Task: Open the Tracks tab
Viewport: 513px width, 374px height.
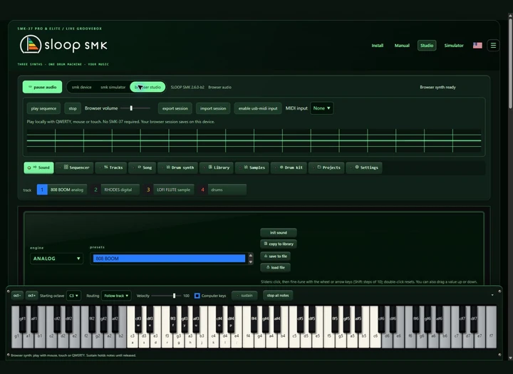Action: [x=111, y=167]
